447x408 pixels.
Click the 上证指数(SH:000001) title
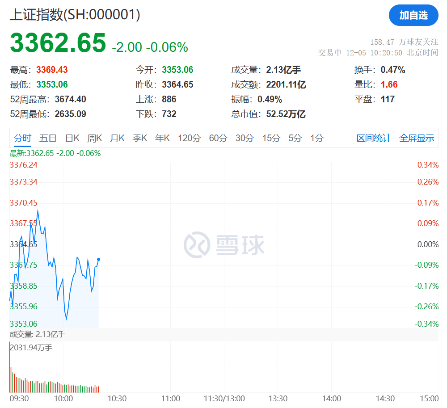tap(75, 14)
